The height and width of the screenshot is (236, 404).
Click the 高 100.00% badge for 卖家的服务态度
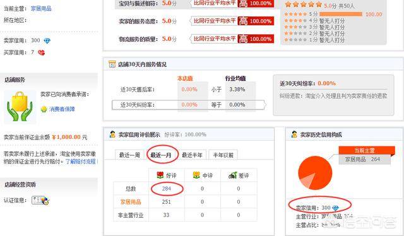(x=256, y=21)
